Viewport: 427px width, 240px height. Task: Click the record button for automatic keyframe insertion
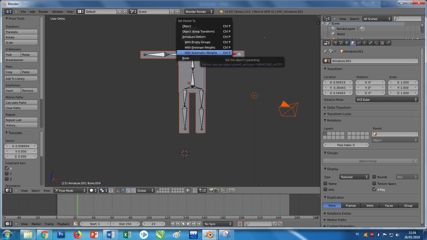240,224
